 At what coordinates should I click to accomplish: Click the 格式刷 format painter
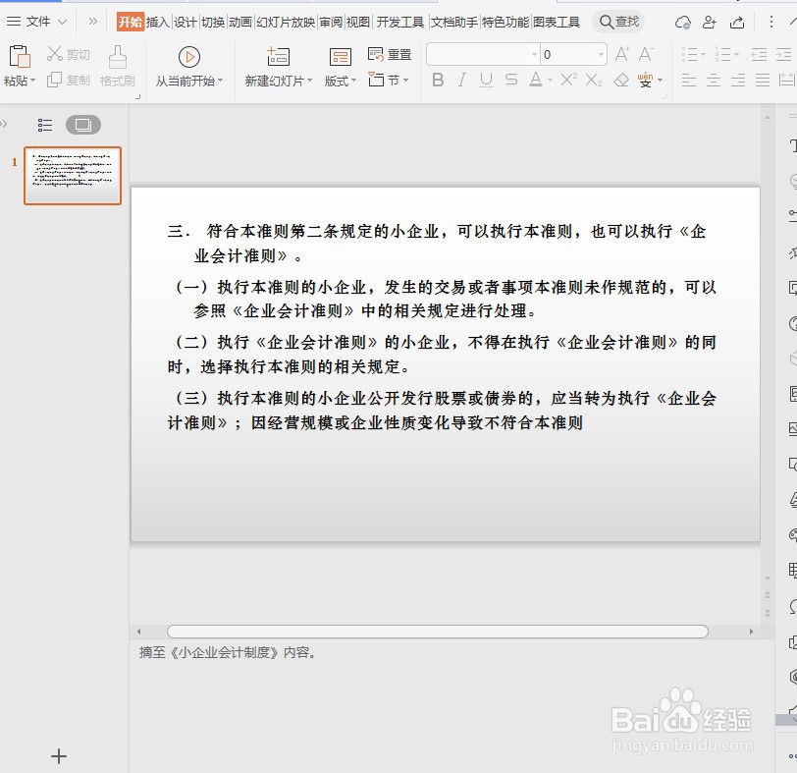118,66
